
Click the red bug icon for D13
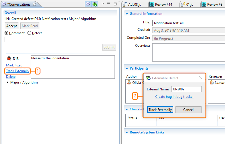tap(9, 58)
